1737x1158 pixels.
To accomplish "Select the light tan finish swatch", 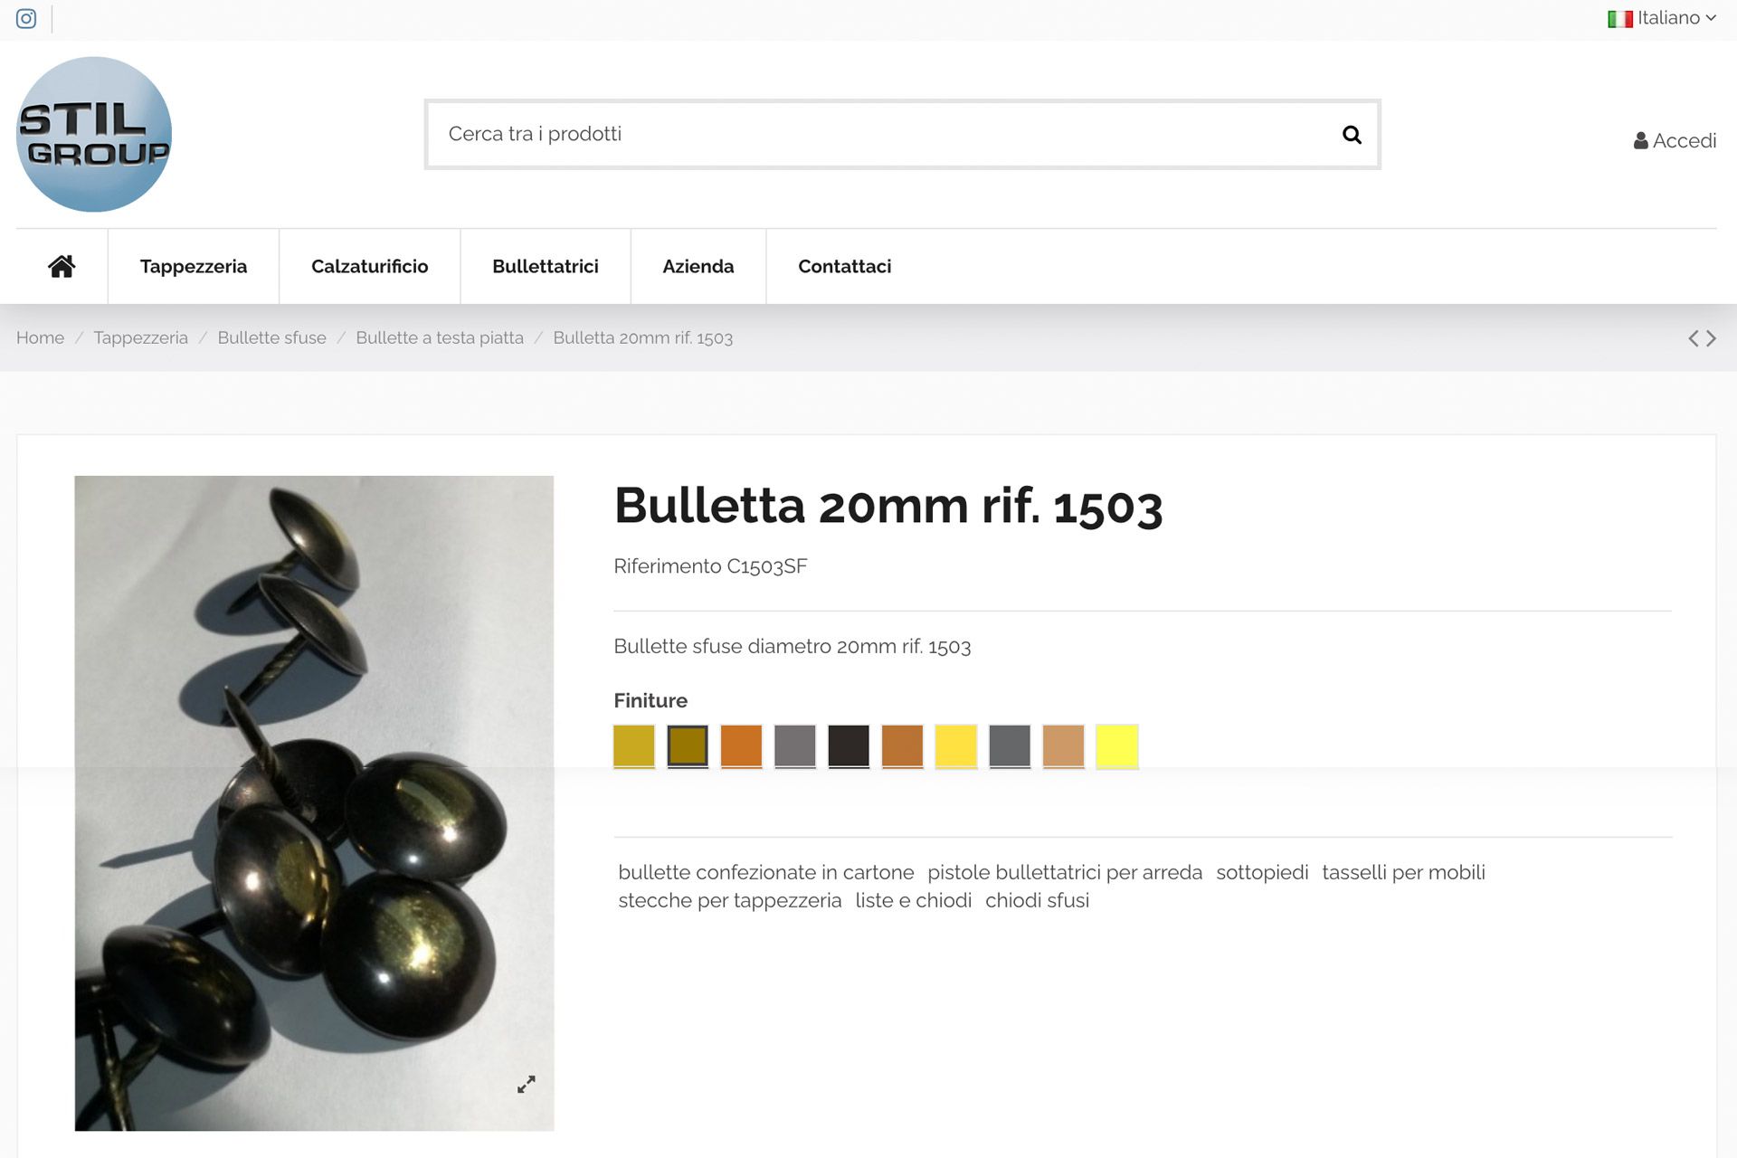I will [1064, 746].
